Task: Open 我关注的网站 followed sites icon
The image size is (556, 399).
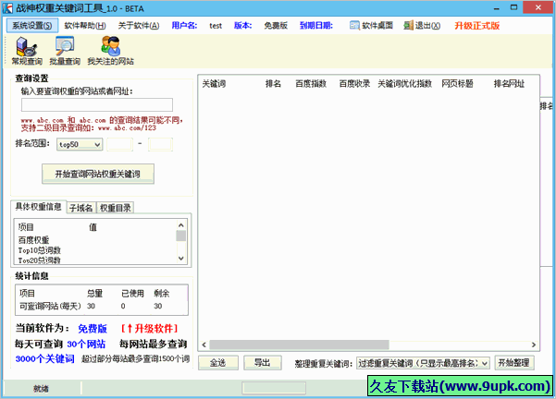Action: tap(110, 51)
